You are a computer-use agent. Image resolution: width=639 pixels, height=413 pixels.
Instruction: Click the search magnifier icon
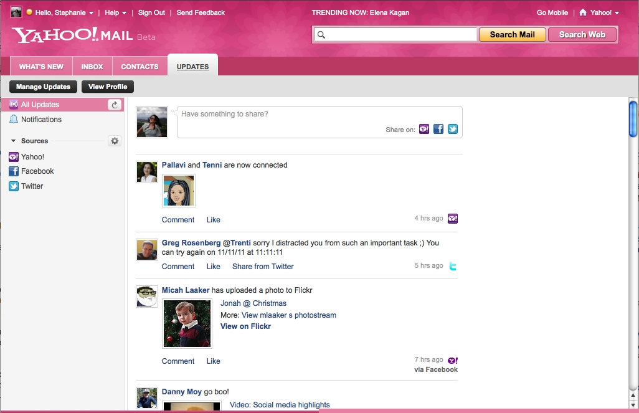tap(321, 35)
